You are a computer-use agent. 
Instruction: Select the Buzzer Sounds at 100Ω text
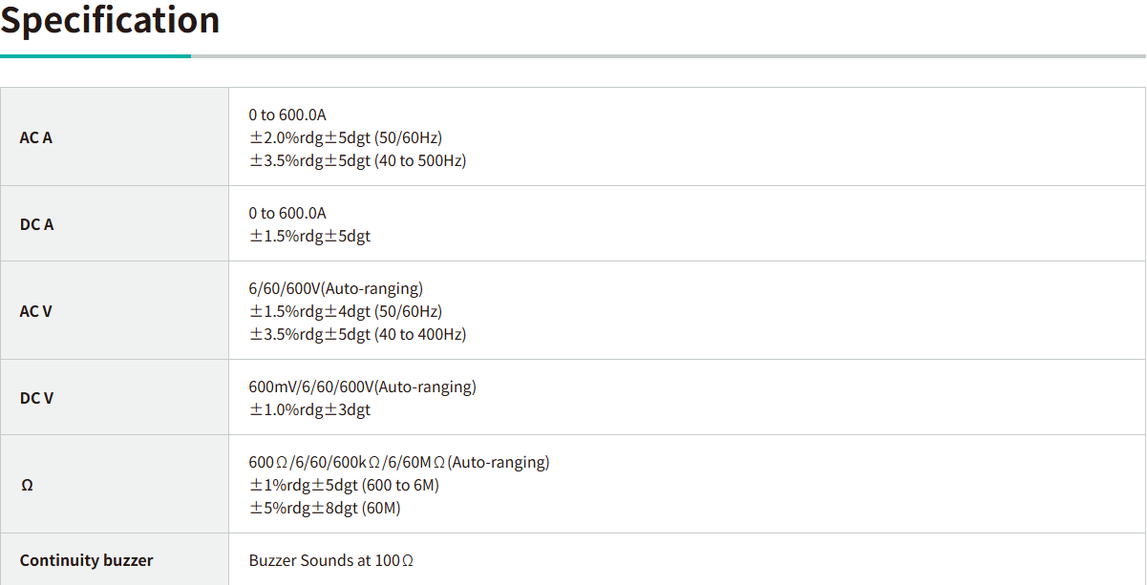(331, 560)
